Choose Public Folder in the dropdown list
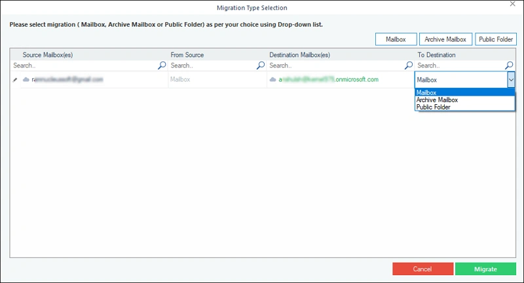 [x=464, y=107]
